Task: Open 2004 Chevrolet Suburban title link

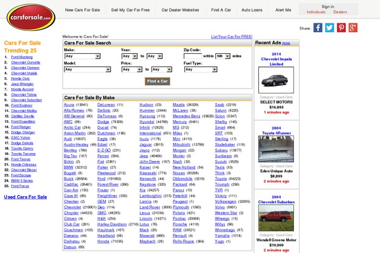Action: [276, 199]
